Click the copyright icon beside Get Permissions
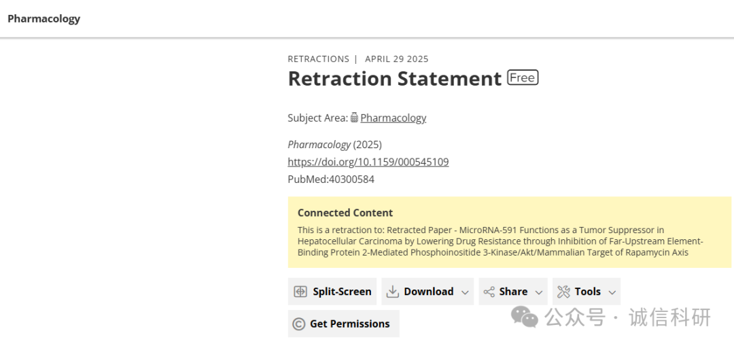 click(x=298, y=324)
